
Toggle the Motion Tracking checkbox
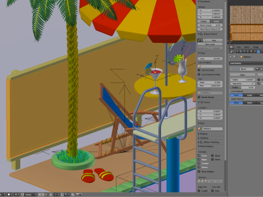point(202,142)
